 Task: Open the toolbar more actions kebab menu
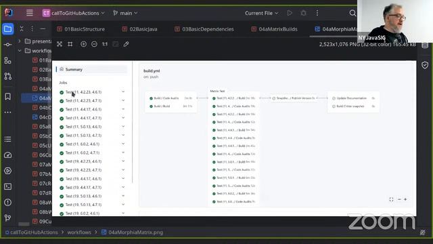tap(317, 13)
